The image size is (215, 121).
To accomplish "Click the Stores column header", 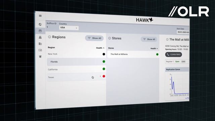I will 111,48.
